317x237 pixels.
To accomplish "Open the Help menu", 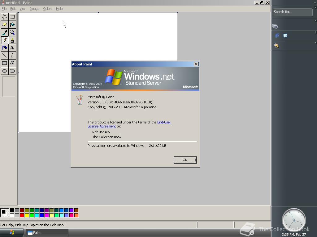I will click(x=59, y=9).
